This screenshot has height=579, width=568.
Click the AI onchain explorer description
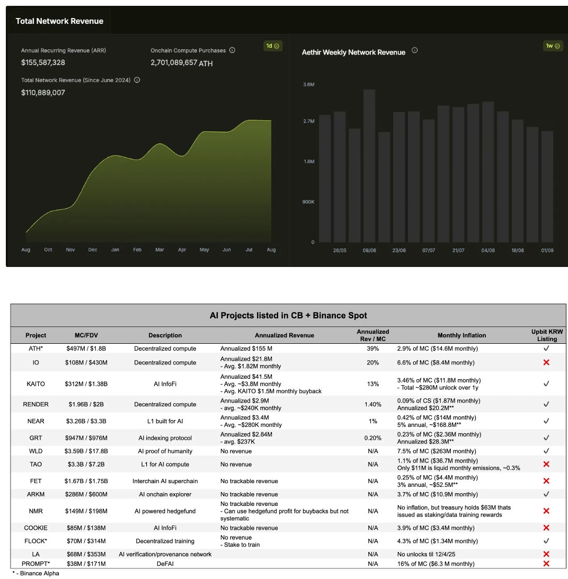165,494
